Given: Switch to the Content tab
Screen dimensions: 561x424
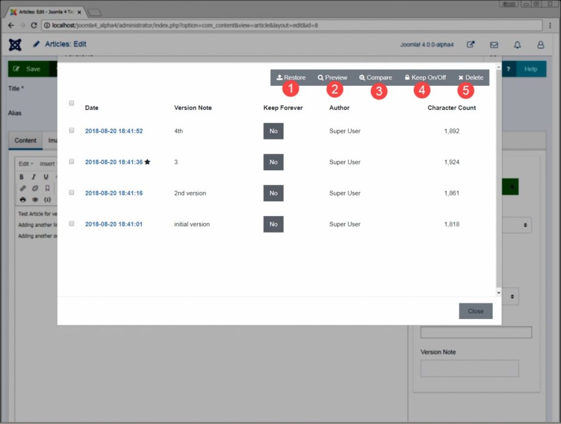Looking at the screenshot, I should coord(25,141).
